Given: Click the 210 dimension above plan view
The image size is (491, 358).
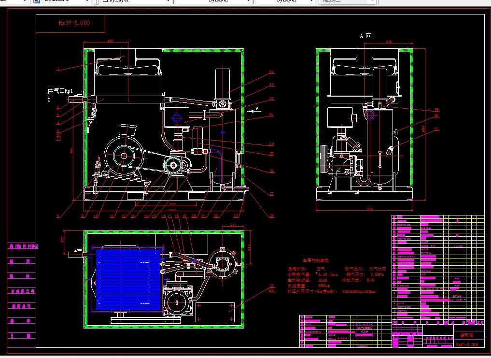Looking at the screenshot, I should [x=233, y=225].
